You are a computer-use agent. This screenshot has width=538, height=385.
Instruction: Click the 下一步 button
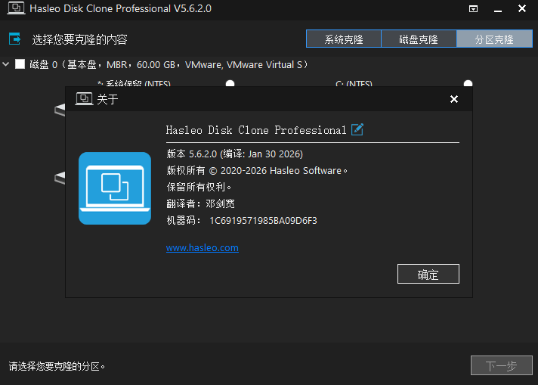tap(501, 365)
